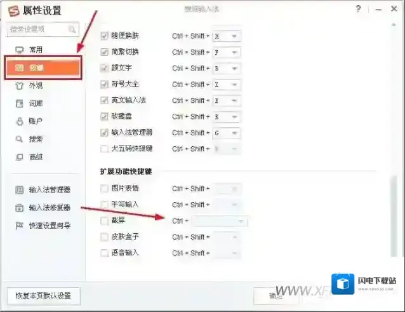
Task: Toggle the 随便换肤 checkbox
Action: coord(104,36)
